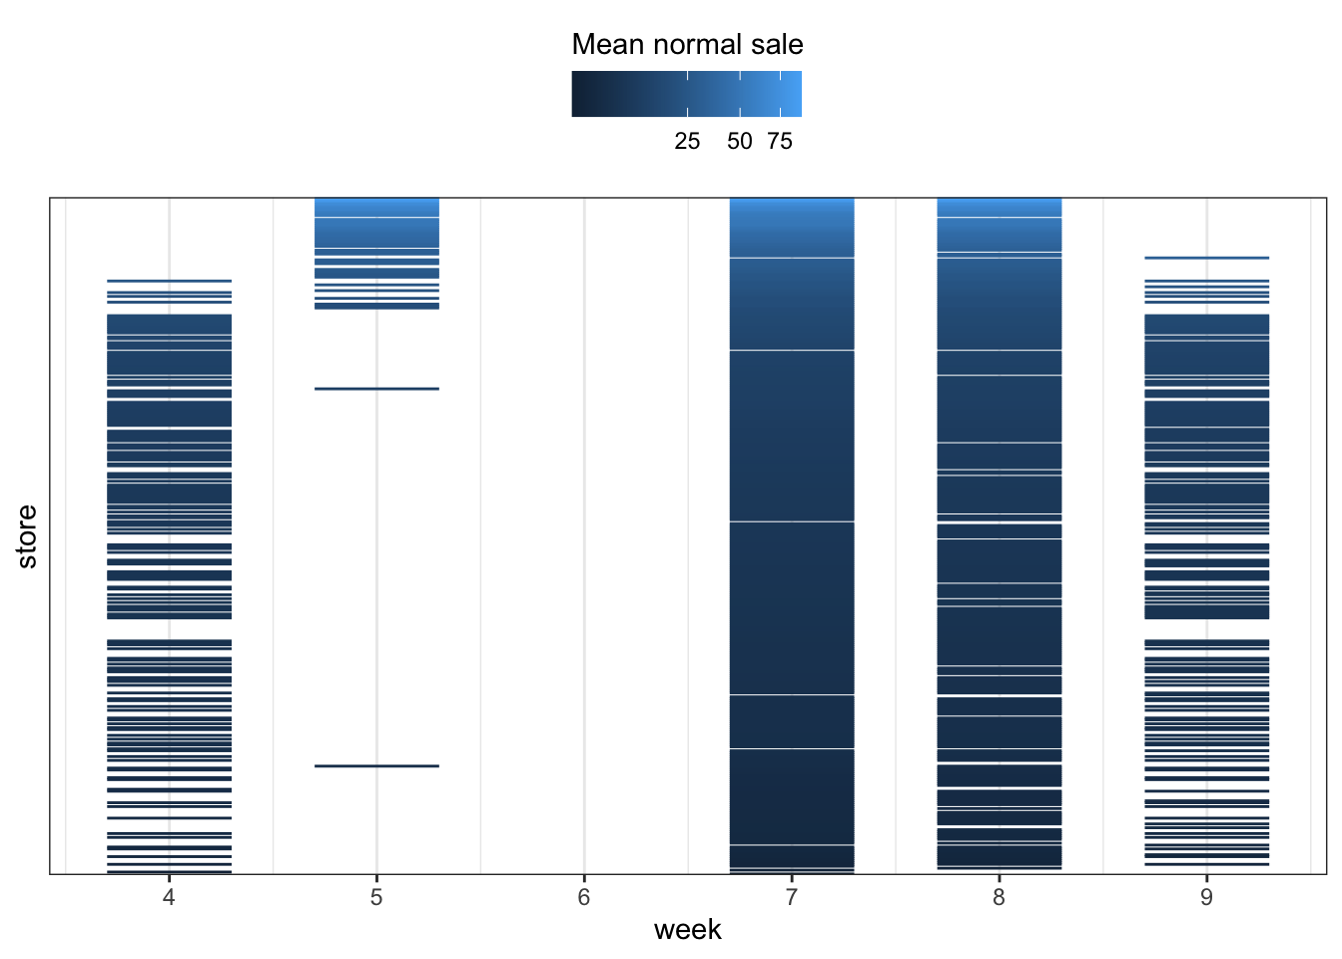Click the topmost isolated line in week 9

[x=1206, y=258]
